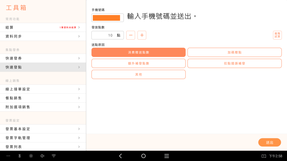This screenshot has width=287, height=161.
Task: Choose 其他 as the reason
Action: 138,74
